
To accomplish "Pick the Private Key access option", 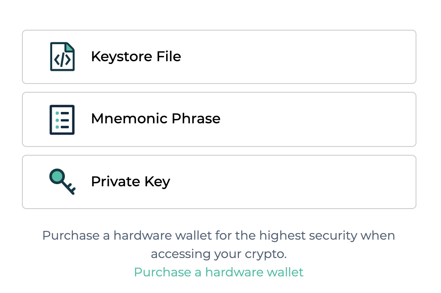I will point(219,182).
